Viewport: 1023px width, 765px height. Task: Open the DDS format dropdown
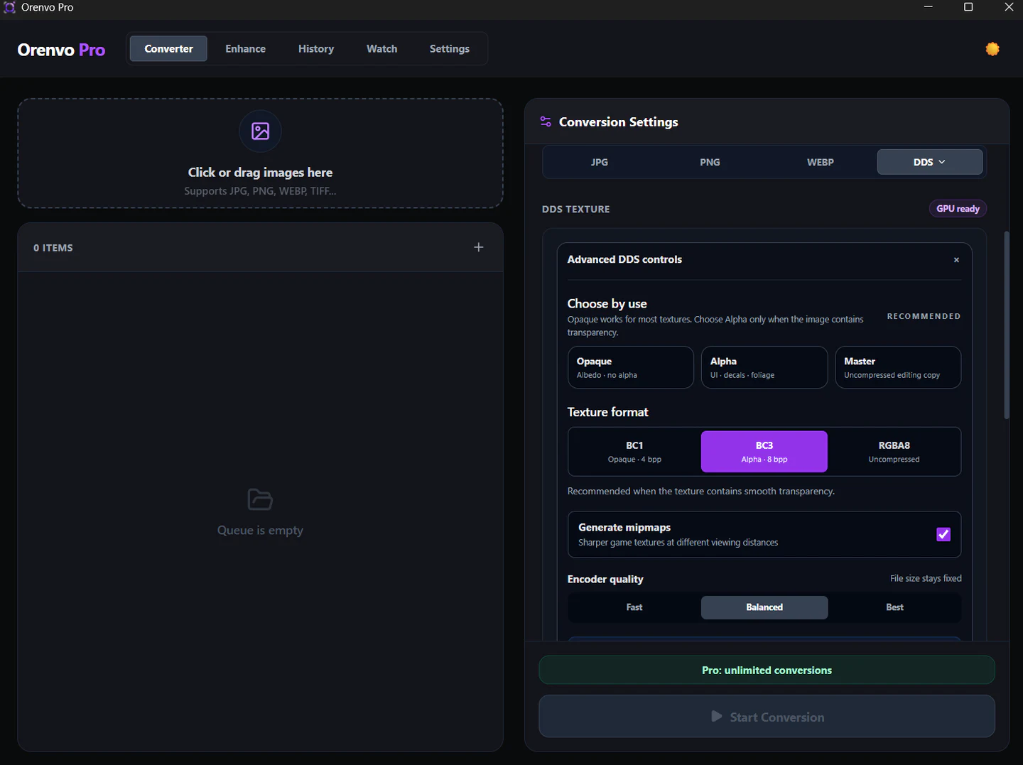930,162
